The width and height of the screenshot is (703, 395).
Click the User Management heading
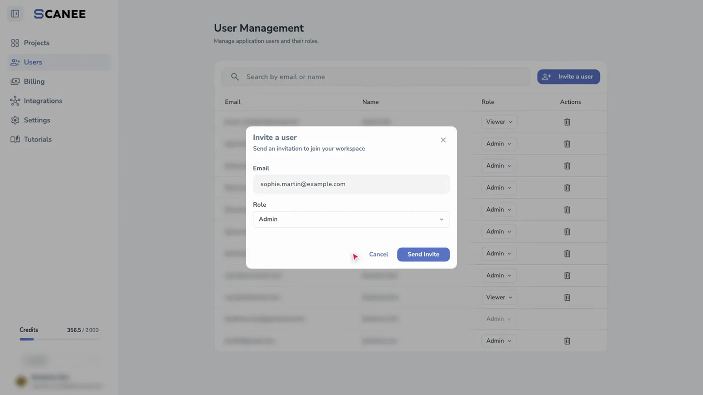click(259, 28)
